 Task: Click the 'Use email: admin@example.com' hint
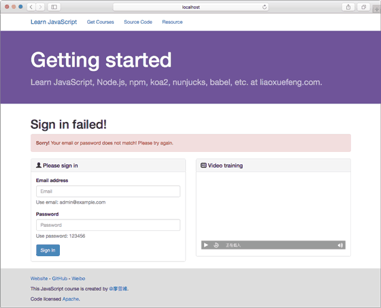tap(71, 202)
